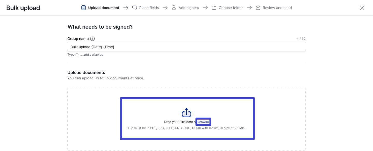Open the Group name info tooltip icon
The image size is (373, 151).
pyautogui.click(x=92, y=38)
